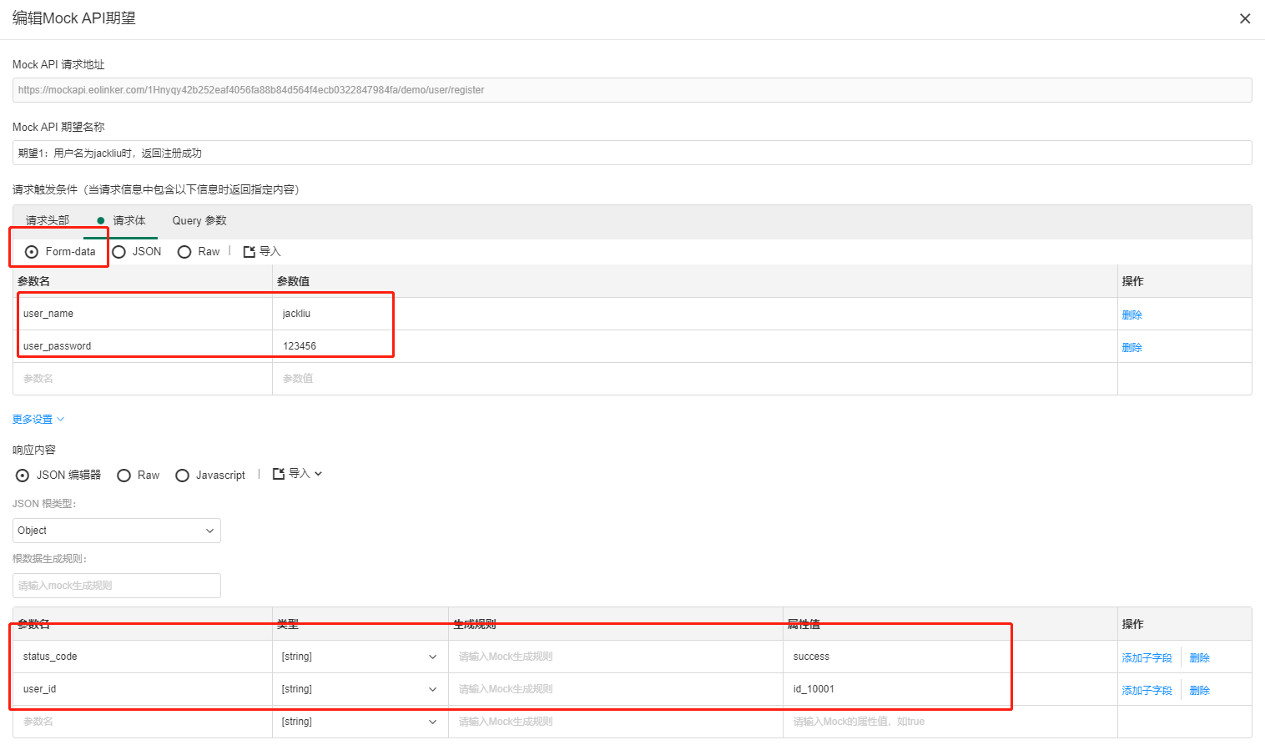
Task: Select the Form-data radio button
Action: click(32, 251)
